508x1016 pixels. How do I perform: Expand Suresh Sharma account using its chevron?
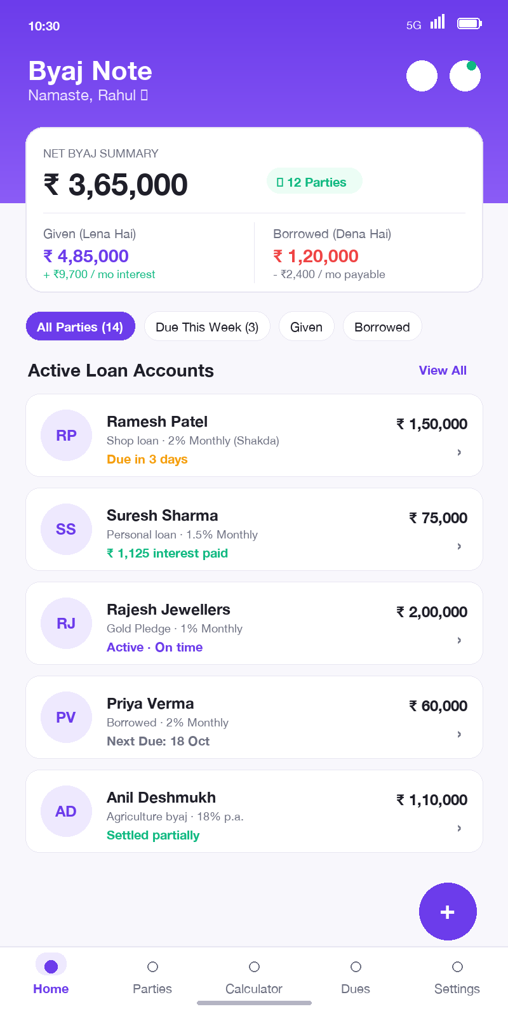pos(459,546)
